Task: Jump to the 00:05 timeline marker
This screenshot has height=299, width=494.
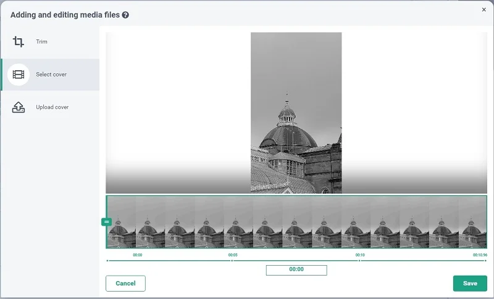Action: 233,255
